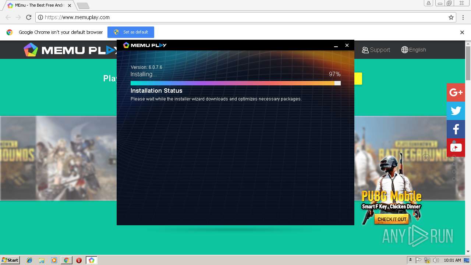The height and width of the screenshot is (265, 471).
Task: Click the taskbar clock 10:01 AM
Action: pos(452,260)
